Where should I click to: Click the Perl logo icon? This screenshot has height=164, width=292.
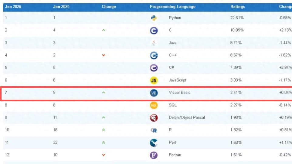point(154,143)
